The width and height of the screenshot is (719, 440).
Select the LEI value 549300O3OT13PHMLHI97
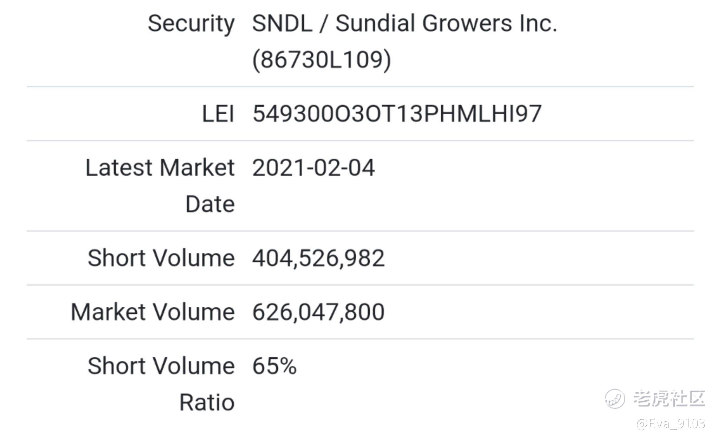click(397, 114)
